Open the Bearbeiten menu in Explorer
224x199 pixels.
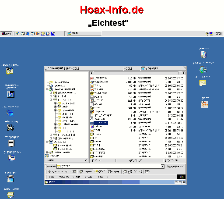(x=64, y=177)
